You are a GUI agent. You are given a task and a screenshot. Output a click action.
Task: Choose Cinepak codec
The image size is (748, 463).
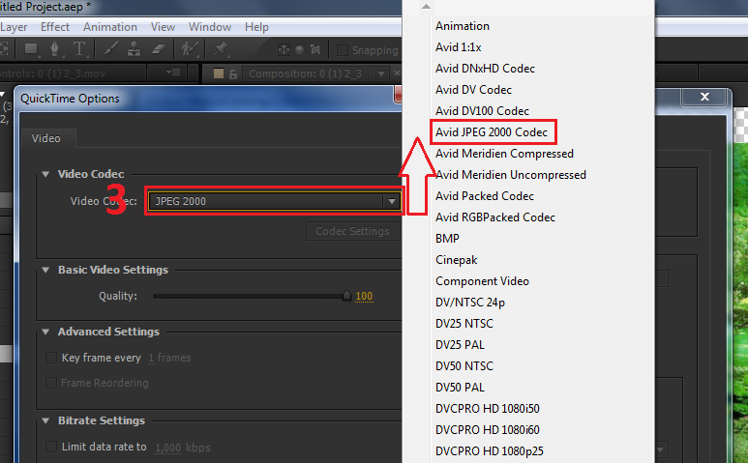pyautogui.click(x=456, y=260)
